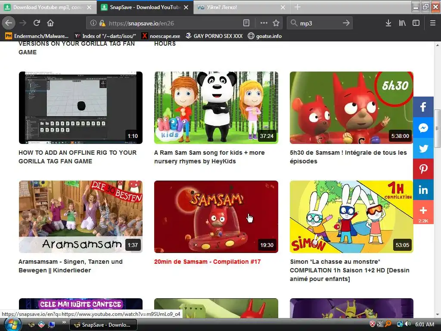Click CELE MAI IUBITE CANTECE thumbnail
This screenshot has width=441, height=331.
(x=81, y=308)
